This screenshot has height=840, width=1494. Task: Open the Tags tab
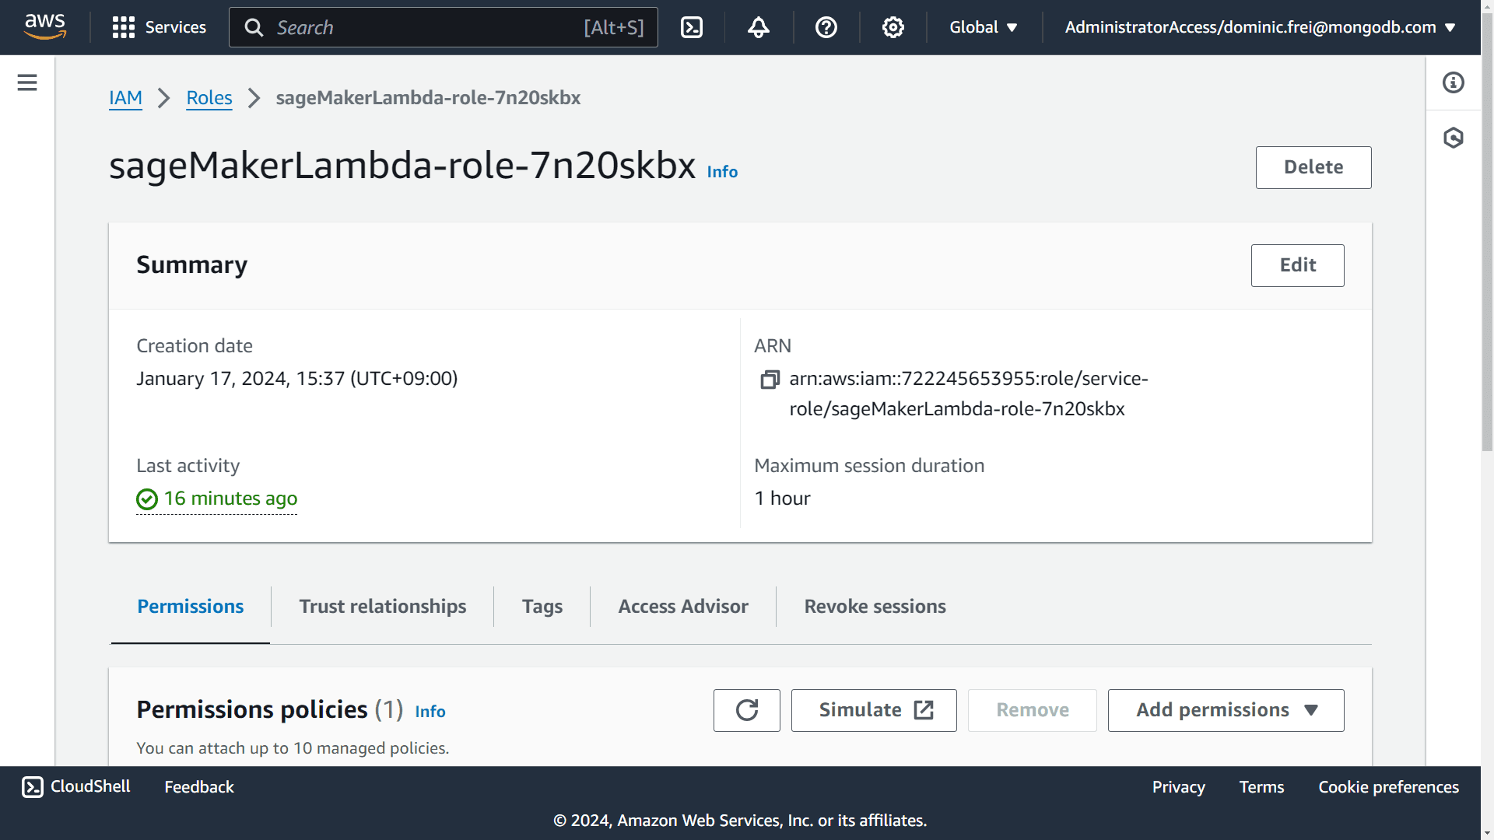click(542, 607)
